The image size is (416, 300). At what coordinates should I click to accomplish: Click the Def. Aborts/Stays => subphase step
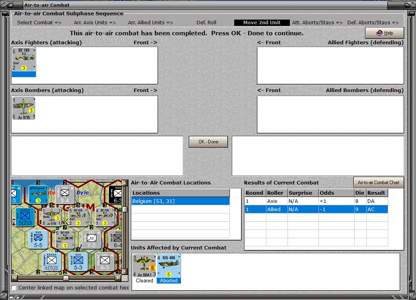[x=373, y=23]
